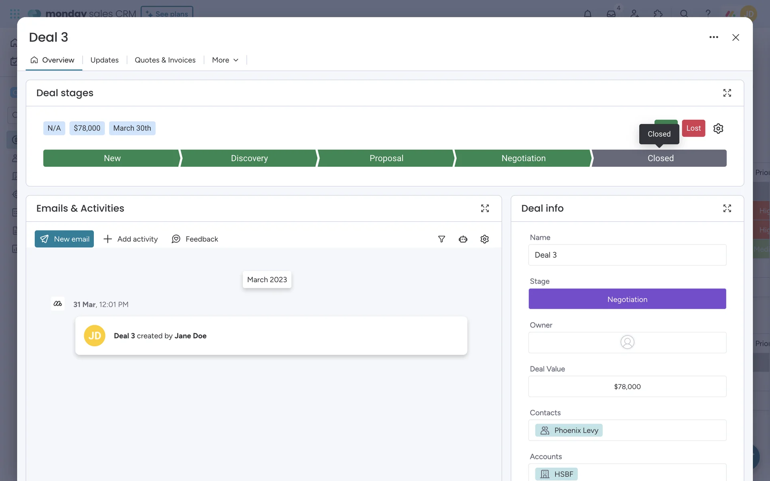The width and height of the screenshot is (770, 481).
Task: Open the three-dots deal options menu
Action: click(713, 37)
